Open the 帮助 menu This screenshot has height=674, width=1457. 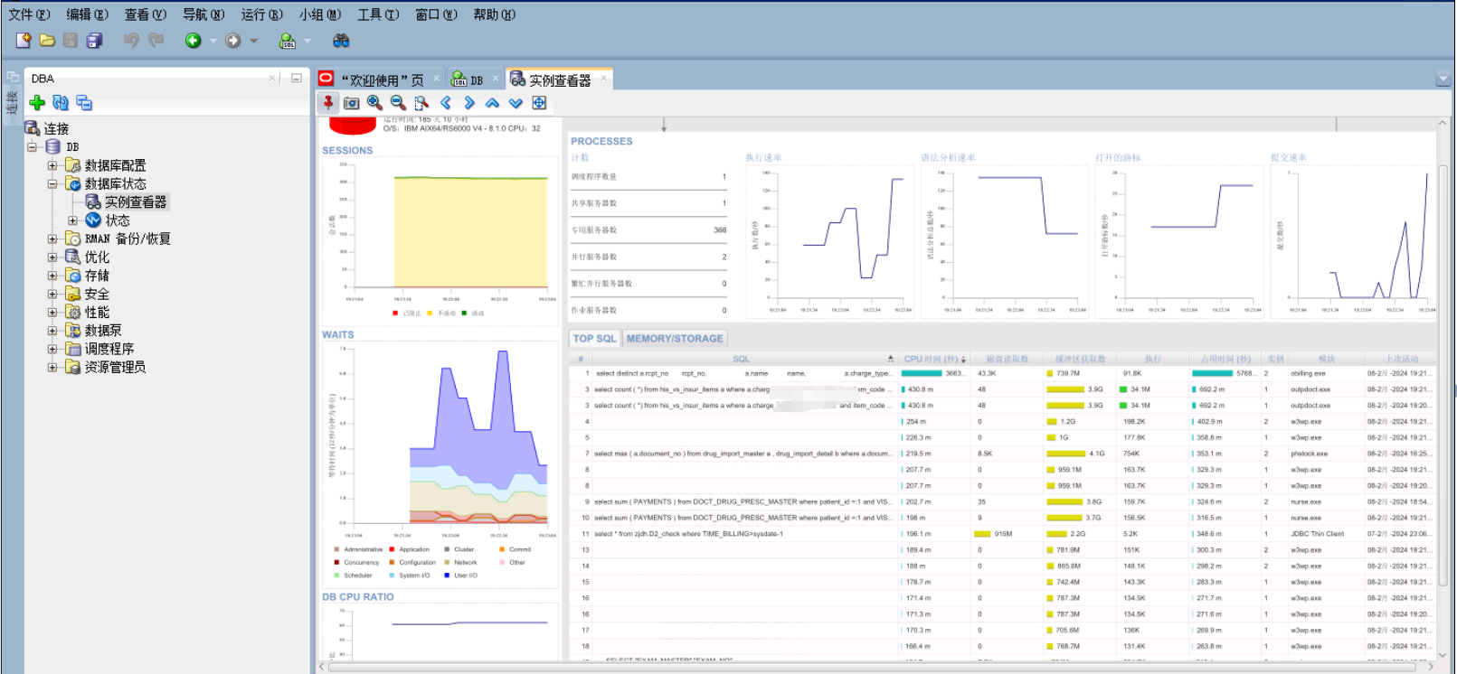tap(494, 14)
